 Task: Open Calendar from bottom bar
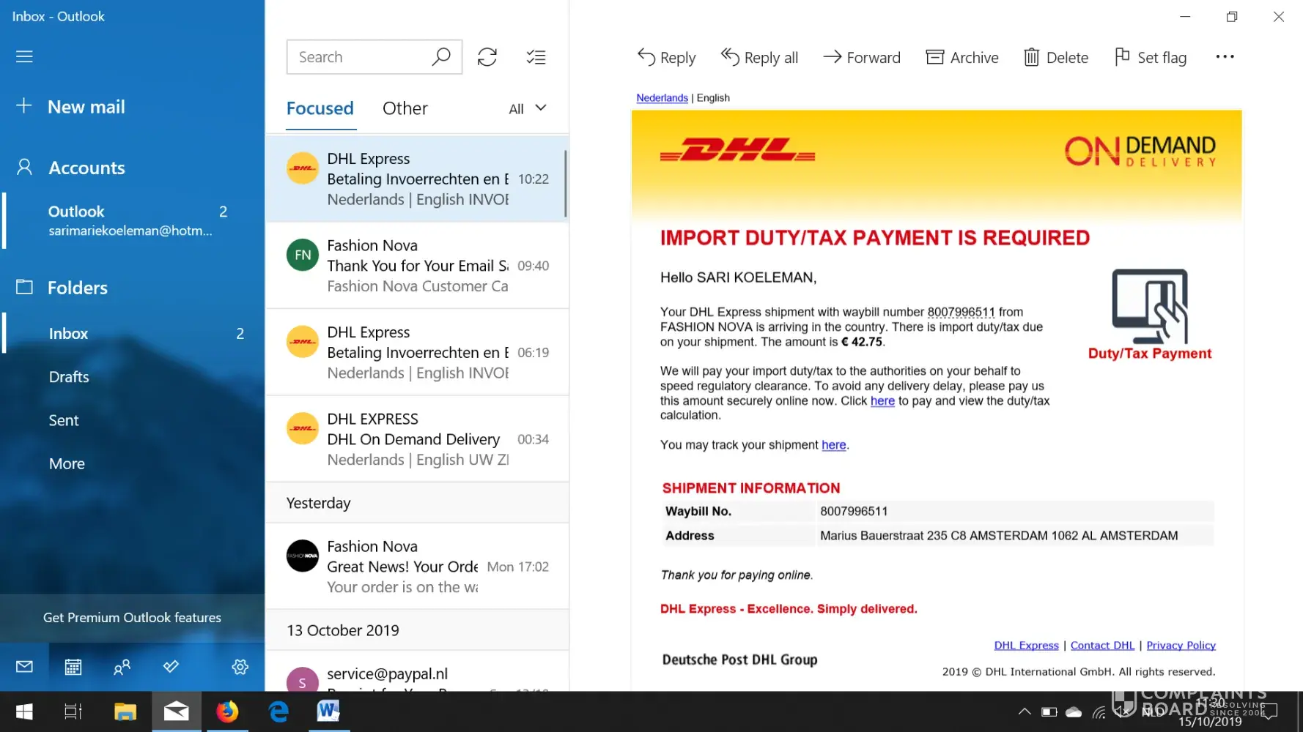(x=73, y=667)
